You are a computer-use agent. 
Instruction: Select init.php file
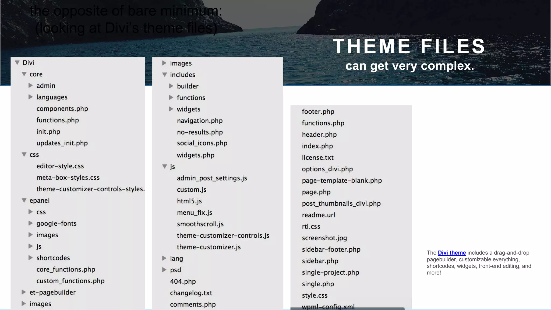(x=48, y=132)
